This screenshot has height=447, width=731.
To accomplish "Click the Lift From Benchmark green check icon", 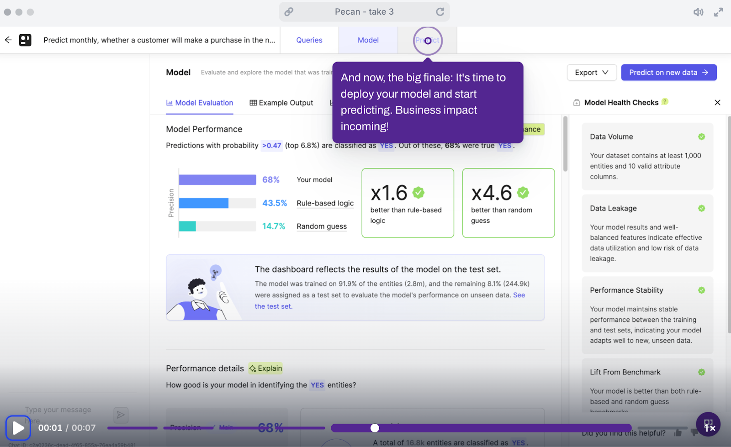I will [x=701, y=372].
